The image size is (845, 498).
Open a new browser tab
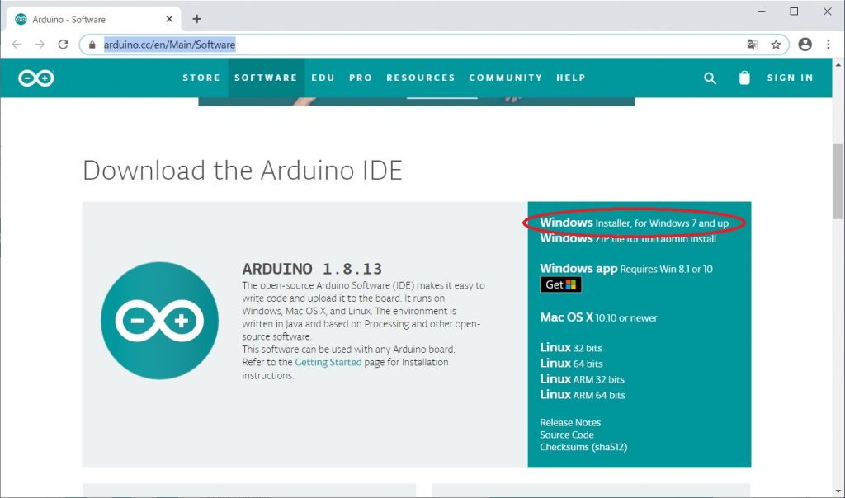click(x=196, y=19)
